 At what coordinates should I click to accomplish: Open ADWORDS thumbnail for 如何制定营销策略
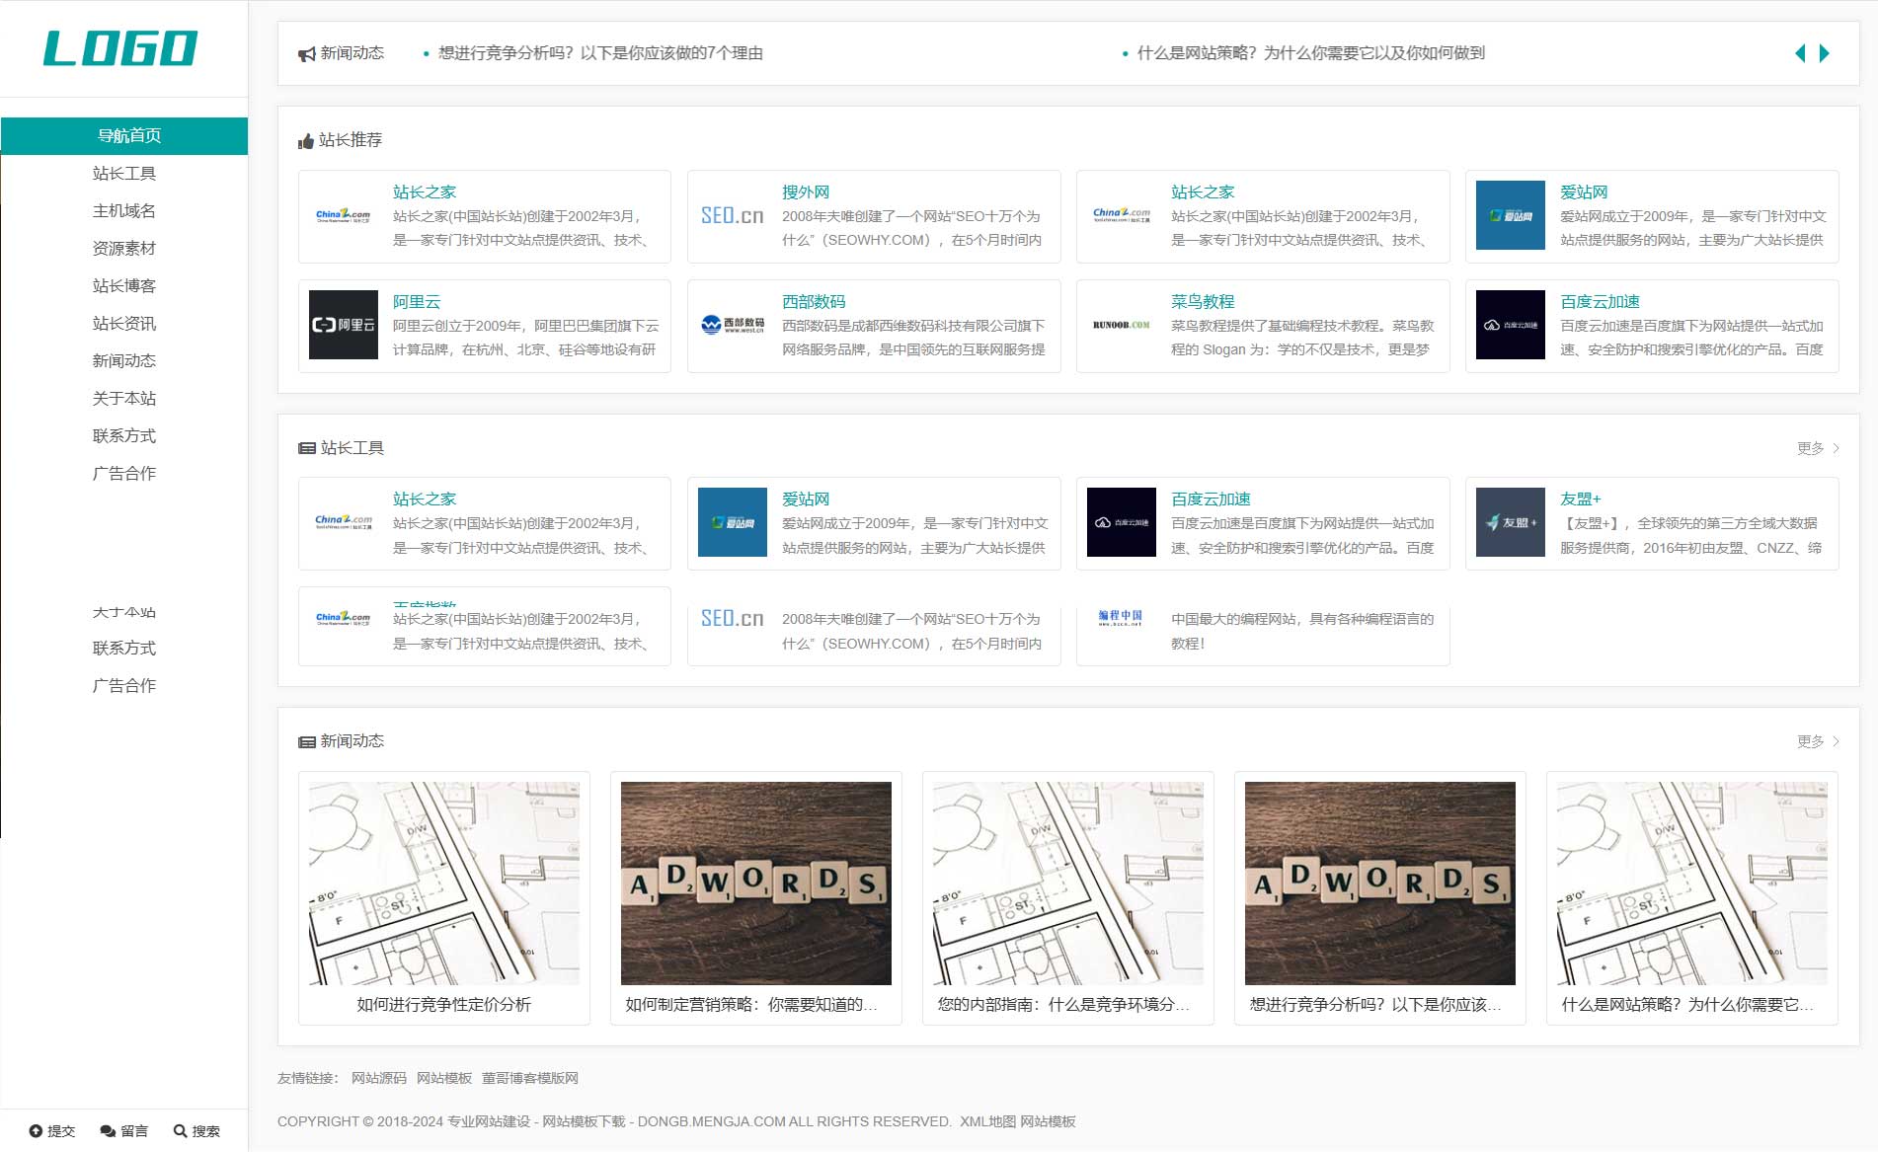(x=756, y=883)
